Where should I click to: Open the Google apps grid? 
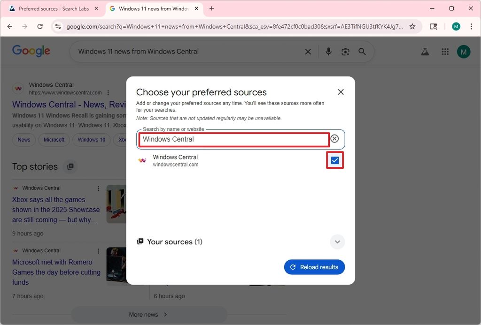445,52
